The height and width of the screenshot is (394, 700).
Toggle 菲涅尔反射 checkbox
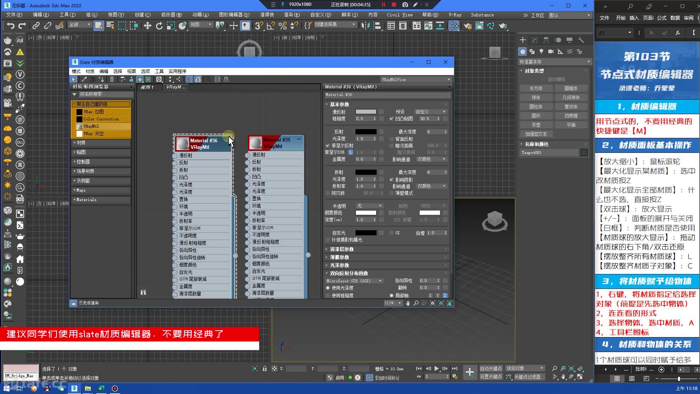(x=327, y=146)
